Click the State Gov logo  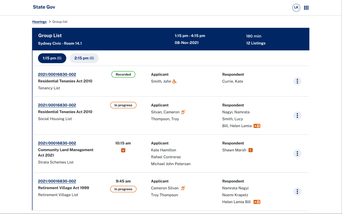[44, 7]
